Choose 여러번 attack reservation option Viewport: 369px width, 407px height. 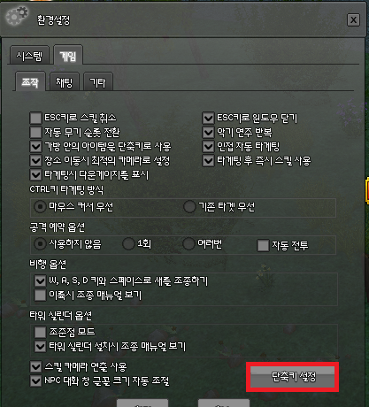point(188,244)
